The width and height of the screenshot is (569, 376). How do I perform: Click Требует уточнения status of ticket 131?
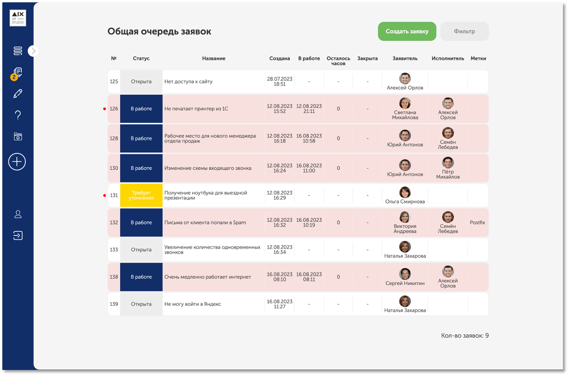(x=141, y=195)
